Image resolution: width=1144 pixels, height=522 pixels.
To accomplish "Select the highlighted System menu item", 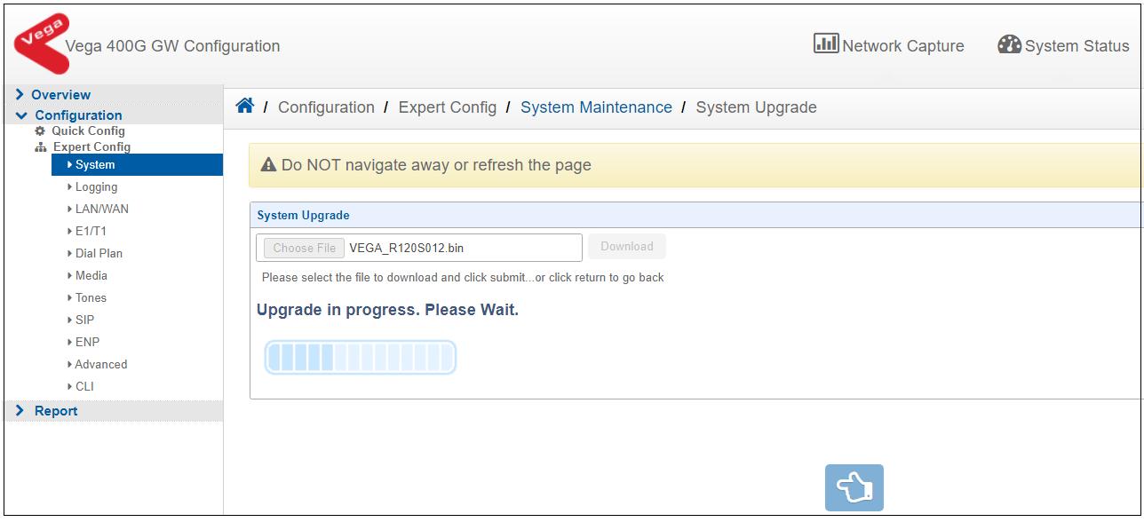I will [x=137, y=165].
